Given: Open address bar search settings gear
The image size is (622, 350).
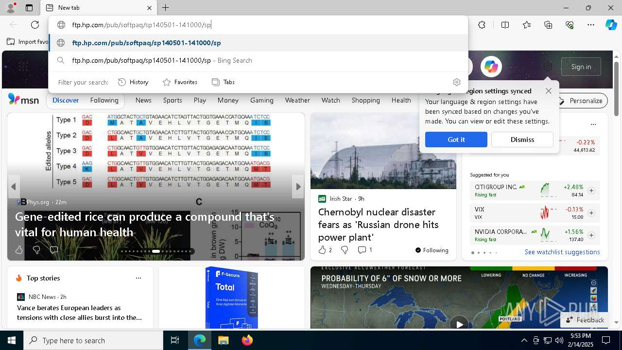Looking at the screenshot, I should coord(457,82).
